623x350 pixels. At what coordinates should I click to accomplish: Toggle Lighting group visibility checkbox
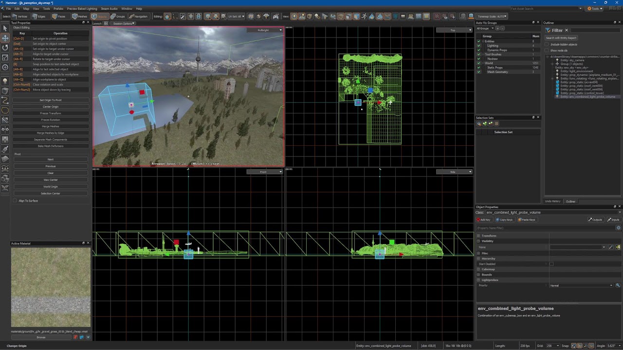479,46
